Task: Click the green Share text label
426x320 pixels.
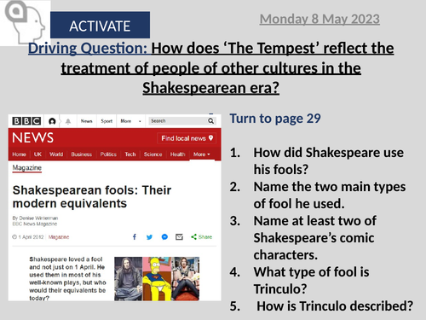Action: click(205, 237)
